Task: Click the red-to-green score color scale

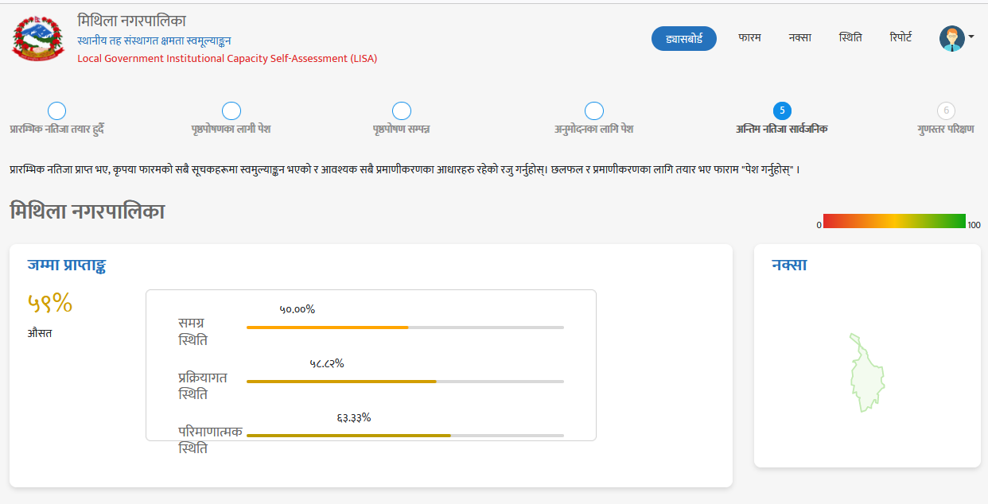Action: (x=894, y=221)
